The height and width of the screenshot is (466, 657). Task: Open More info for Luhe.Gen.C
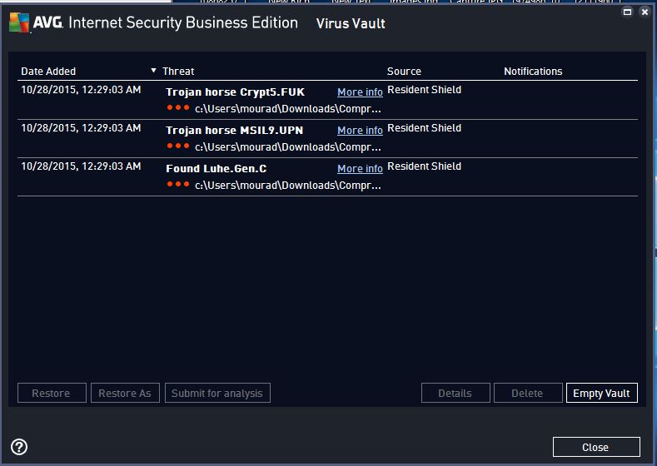coord(360,168)
